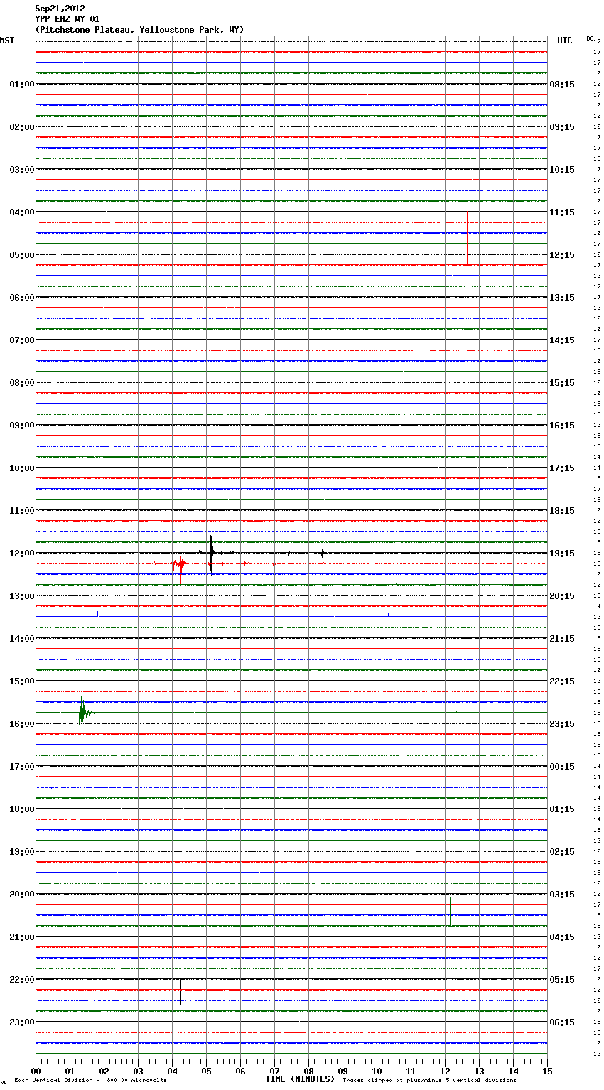Click the small black event near minute 8.5 at 12:00

tap(323, 553)
